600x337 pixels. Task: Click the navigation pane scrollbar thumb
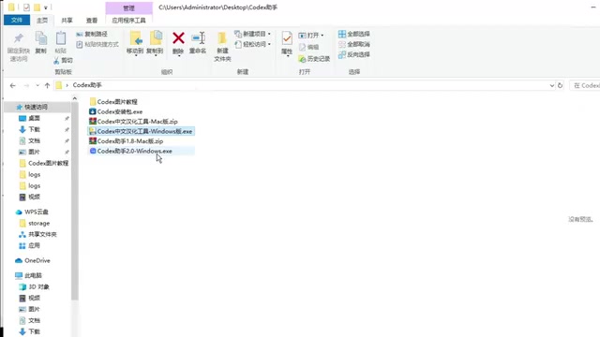point(75,201)
